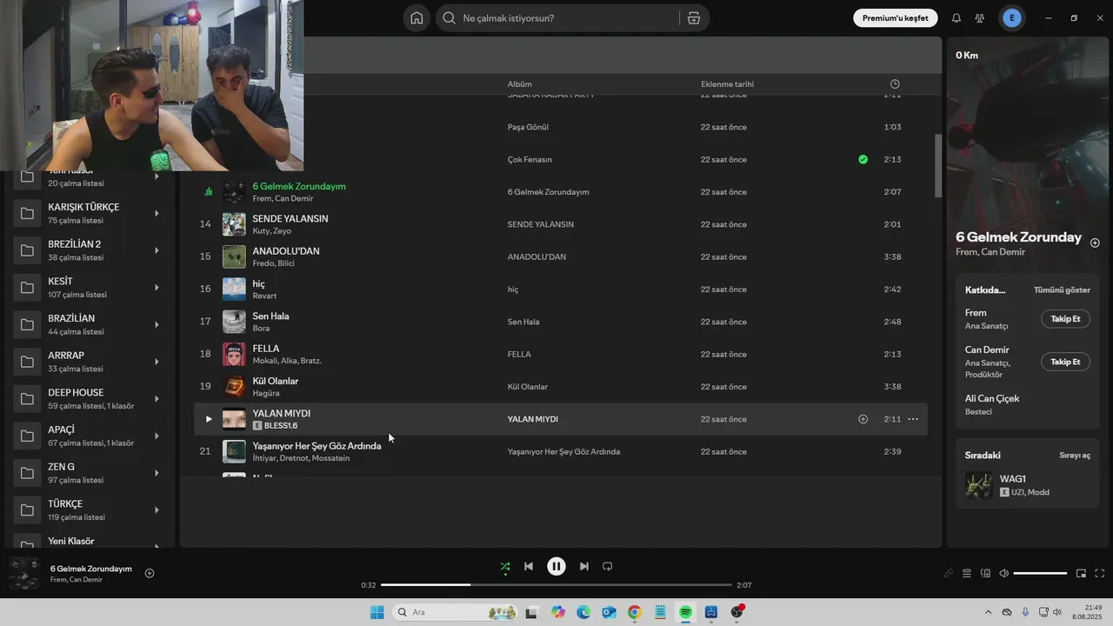
Task: Mute with the speaker icon
Action: tap(1003, 573)
